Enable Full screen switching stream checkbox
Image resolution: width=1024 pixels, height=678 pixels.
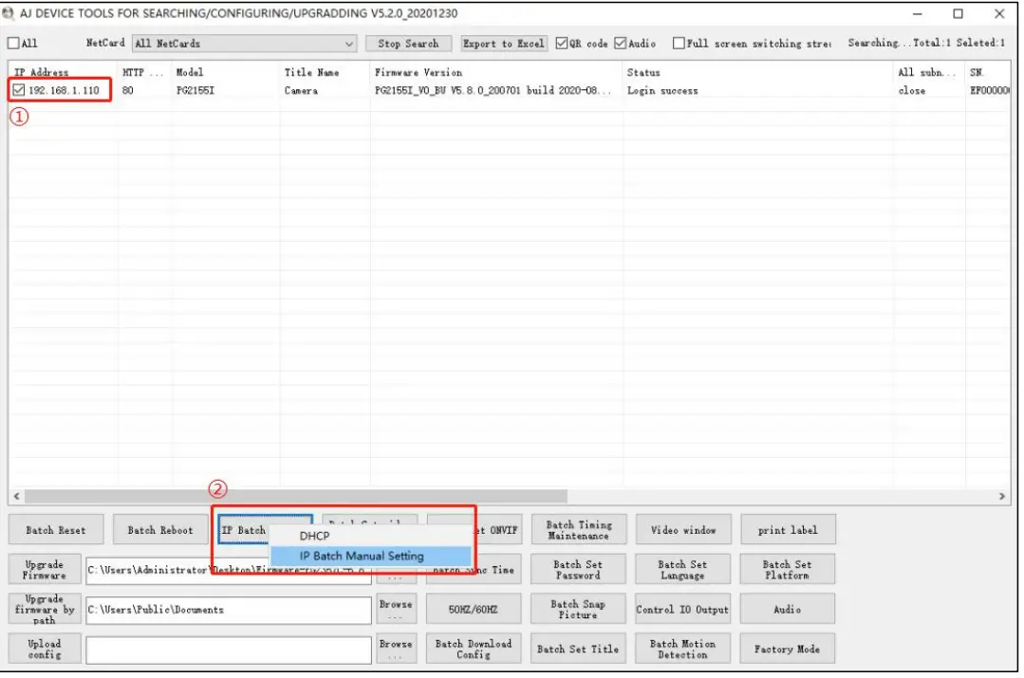[x=680, y=43]
